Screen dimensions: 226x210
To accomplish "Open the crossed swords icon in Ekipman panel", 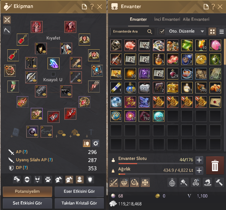I will tap(7, 20).
